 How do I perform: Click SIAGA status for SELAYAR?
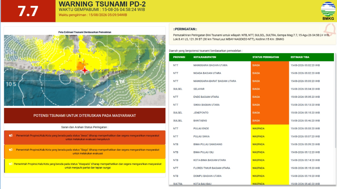[x=270, y=89]
